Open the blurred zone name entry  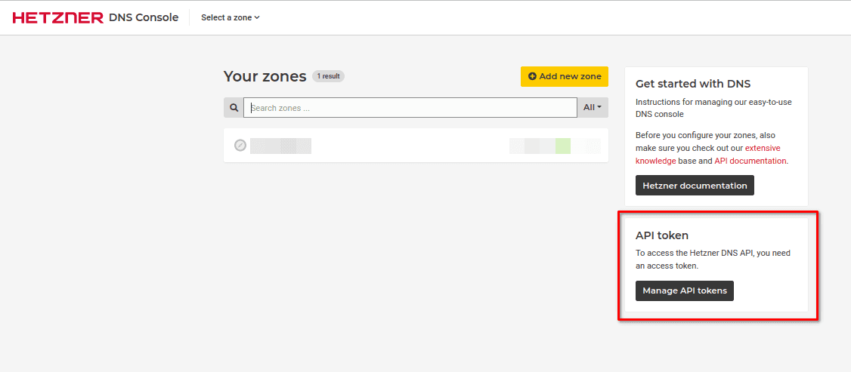(280, 146)
